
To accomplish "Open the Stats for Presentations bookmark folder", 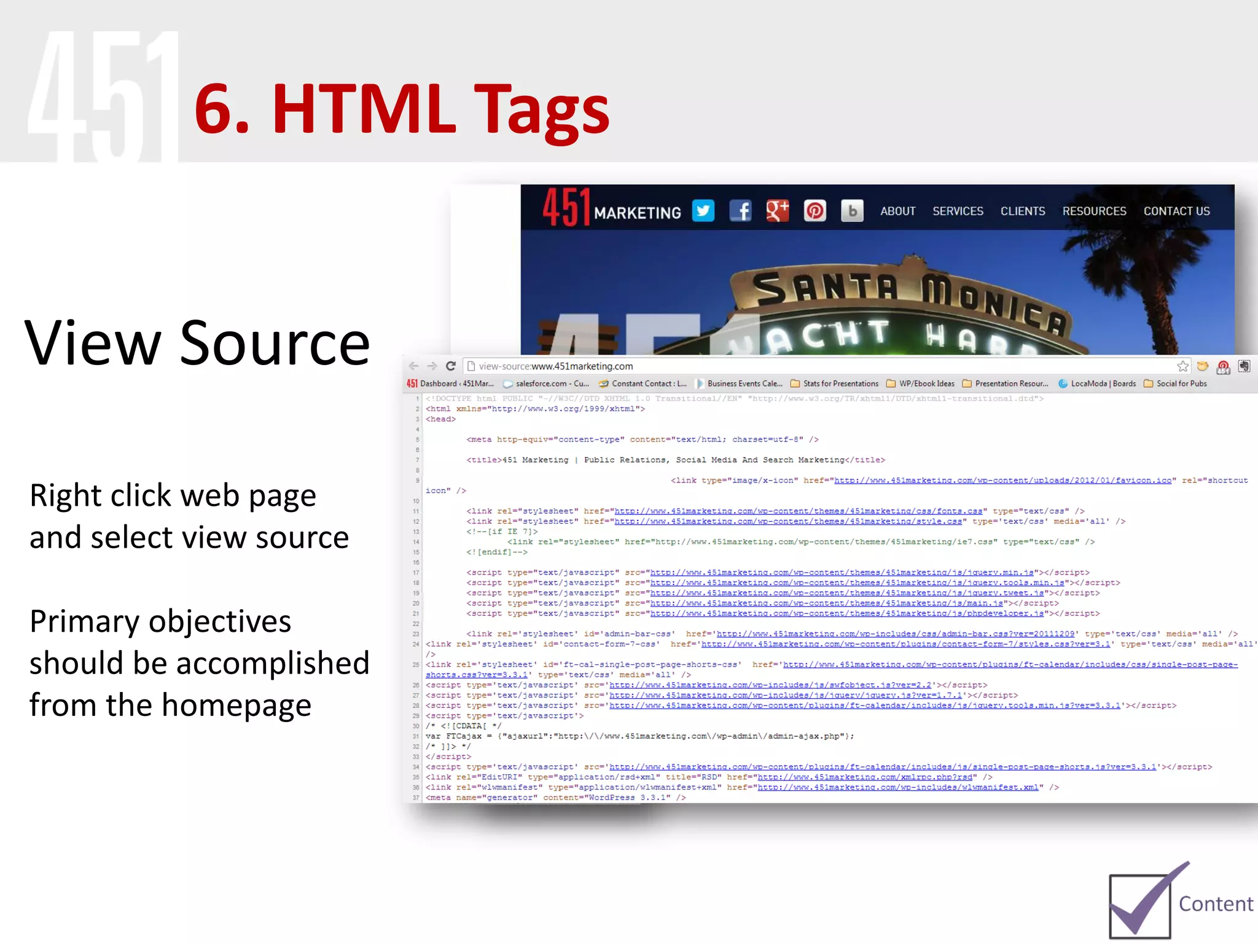I will 834,383.
